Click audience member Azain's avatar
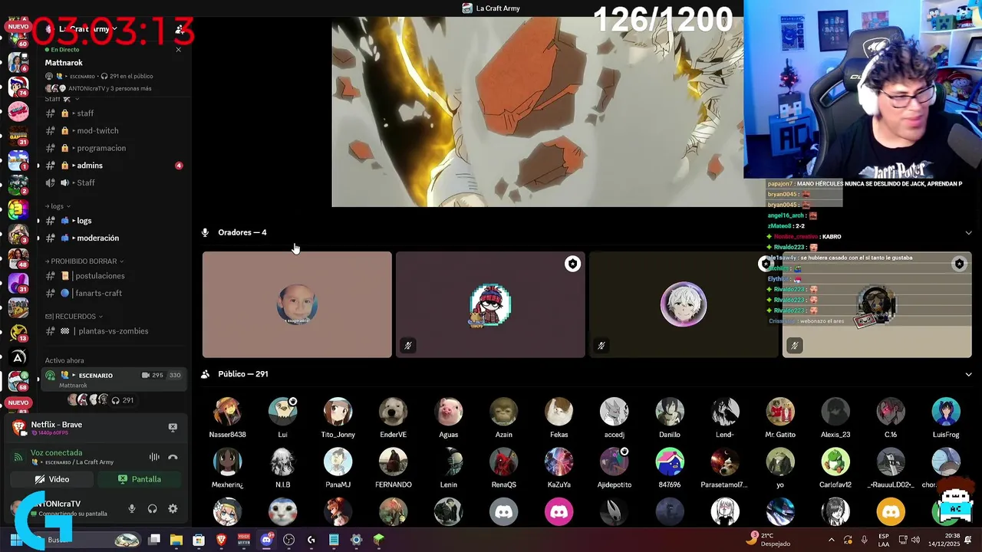Image resolution: width=982 pixels, height=552 pixels. coord(503,412)
